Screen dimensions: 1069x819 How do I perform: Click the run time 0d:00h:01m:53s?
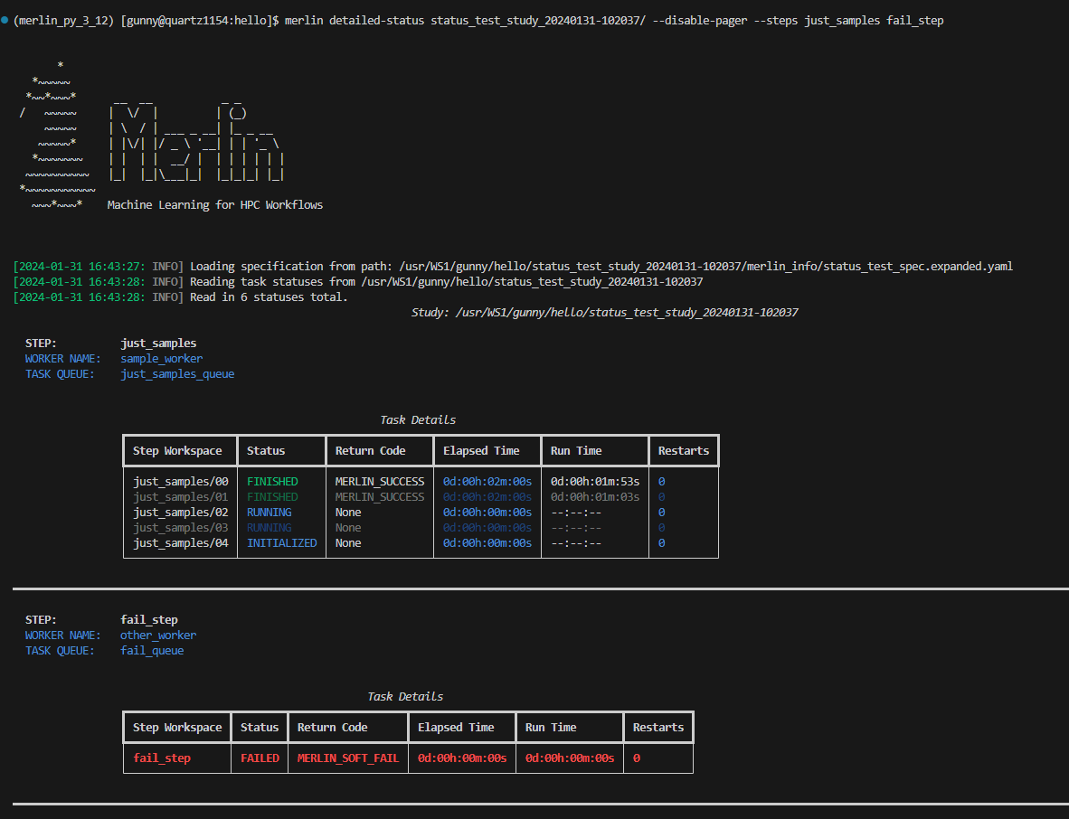595,482
